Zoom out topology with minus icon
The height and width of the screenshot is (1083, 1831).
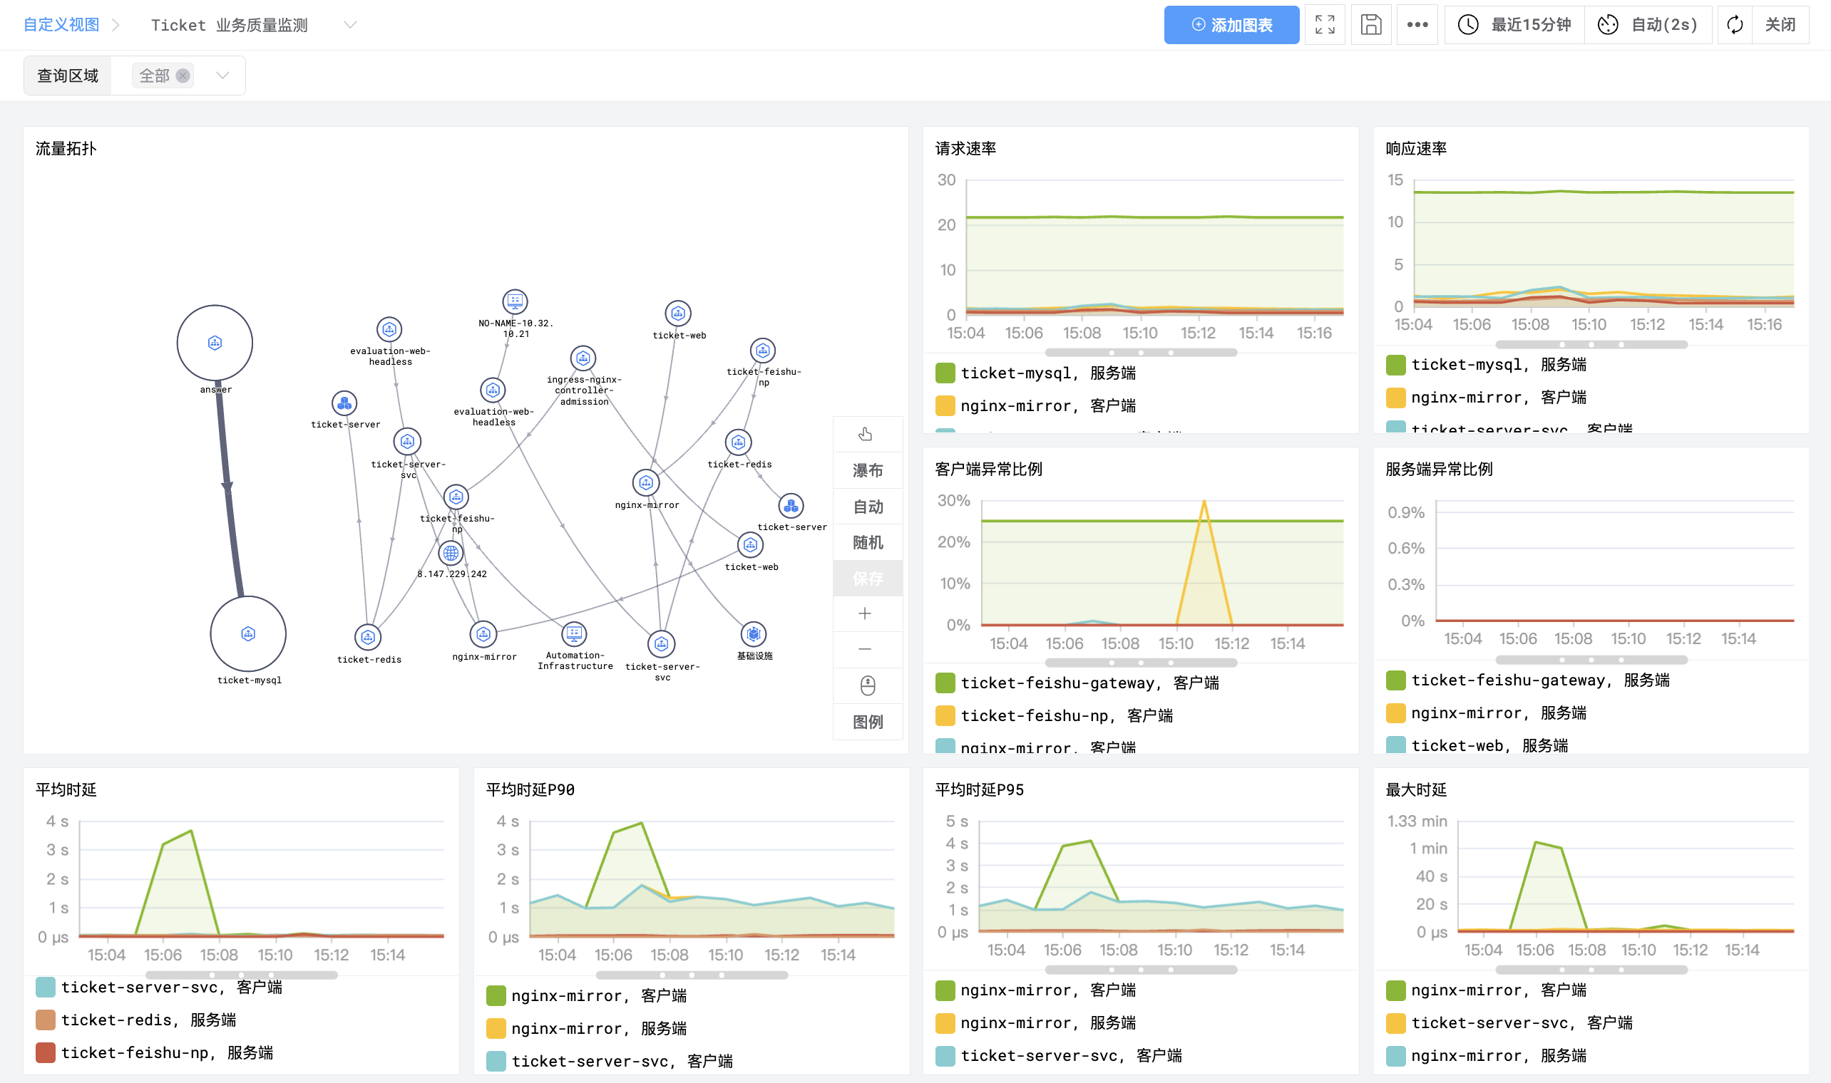tap(866, 650)
